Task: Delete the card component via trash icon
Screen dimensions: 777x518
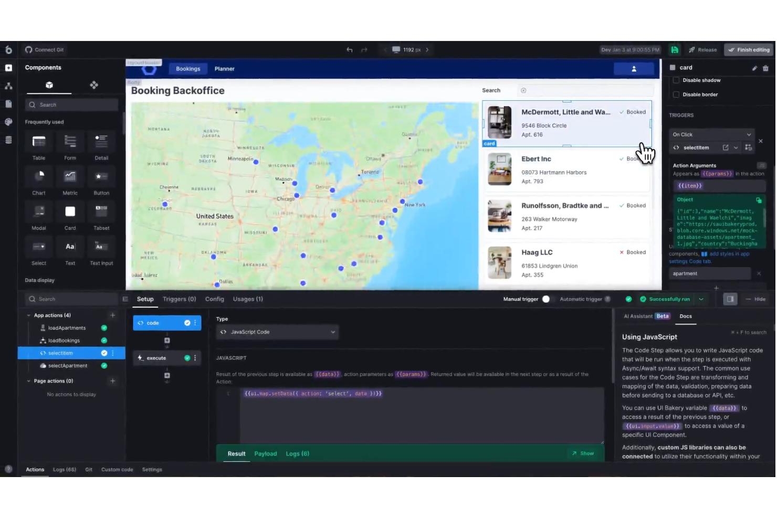Action: (x=765, y=68)
